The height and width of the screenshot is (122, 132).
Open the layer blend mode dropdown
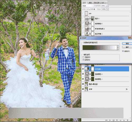pyautogui.click(x=88, y=6)
